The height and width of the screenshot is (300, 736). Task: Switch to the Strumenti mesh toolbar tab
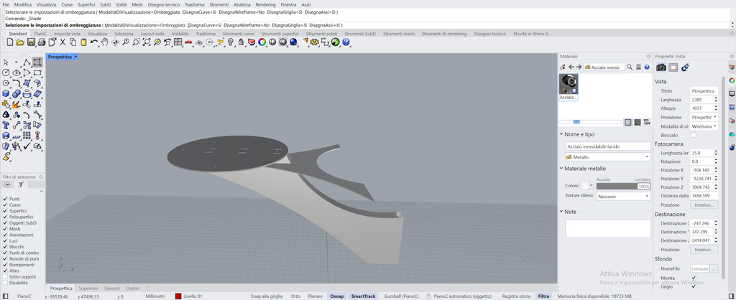coord(398,34)
